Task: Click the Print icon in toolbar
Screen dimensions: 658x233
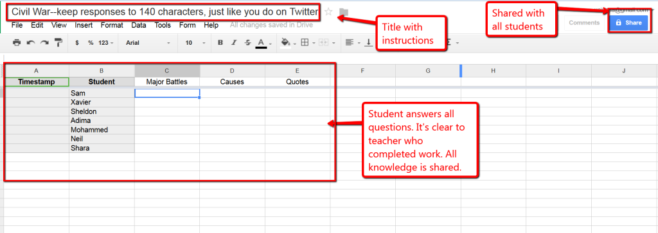Action: 17,43
